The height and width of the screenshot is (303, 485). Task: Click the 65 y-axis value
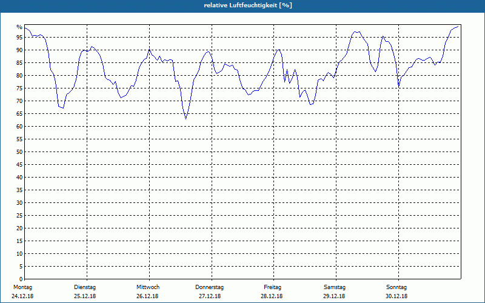(19, 114)
